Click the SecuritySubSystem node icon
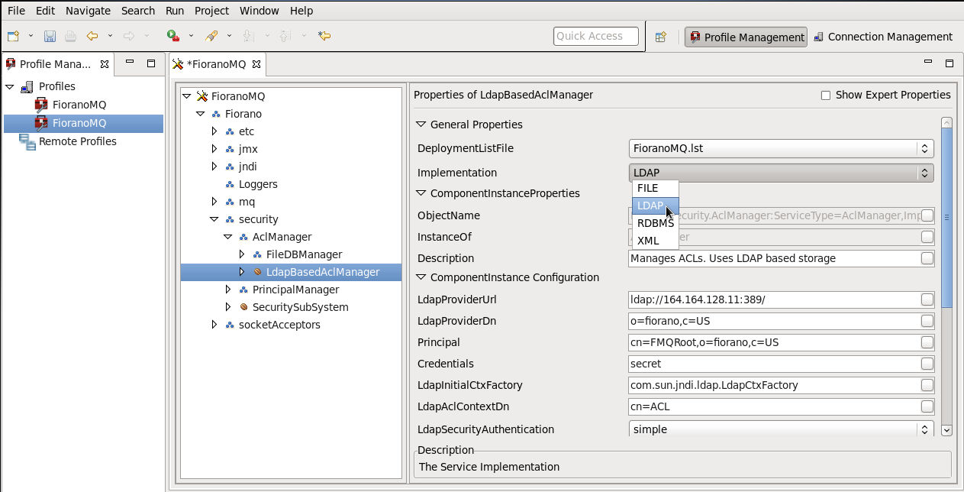 243,307
